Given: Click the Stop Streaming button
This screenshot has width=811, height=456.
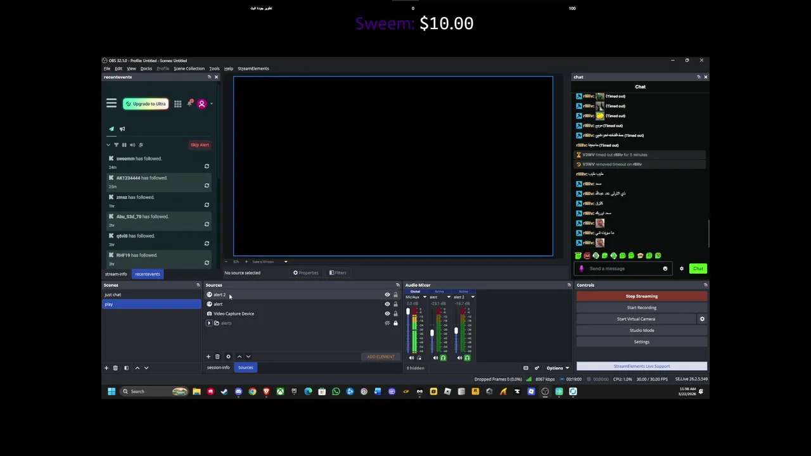Looking at the screenshot, I should tap(642, 296).
